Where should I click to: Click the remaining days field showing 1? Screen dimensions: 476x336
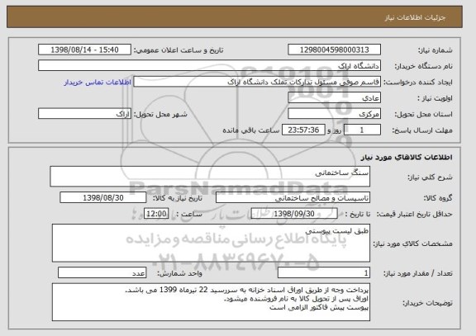[362, 130]
